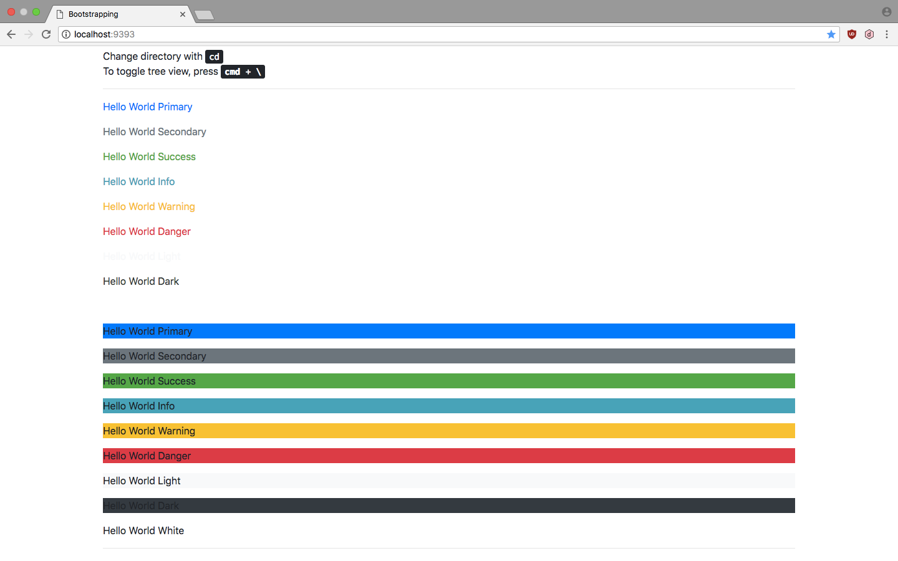
Task: Click the Hello World Primary link
Action: point(147,107)
